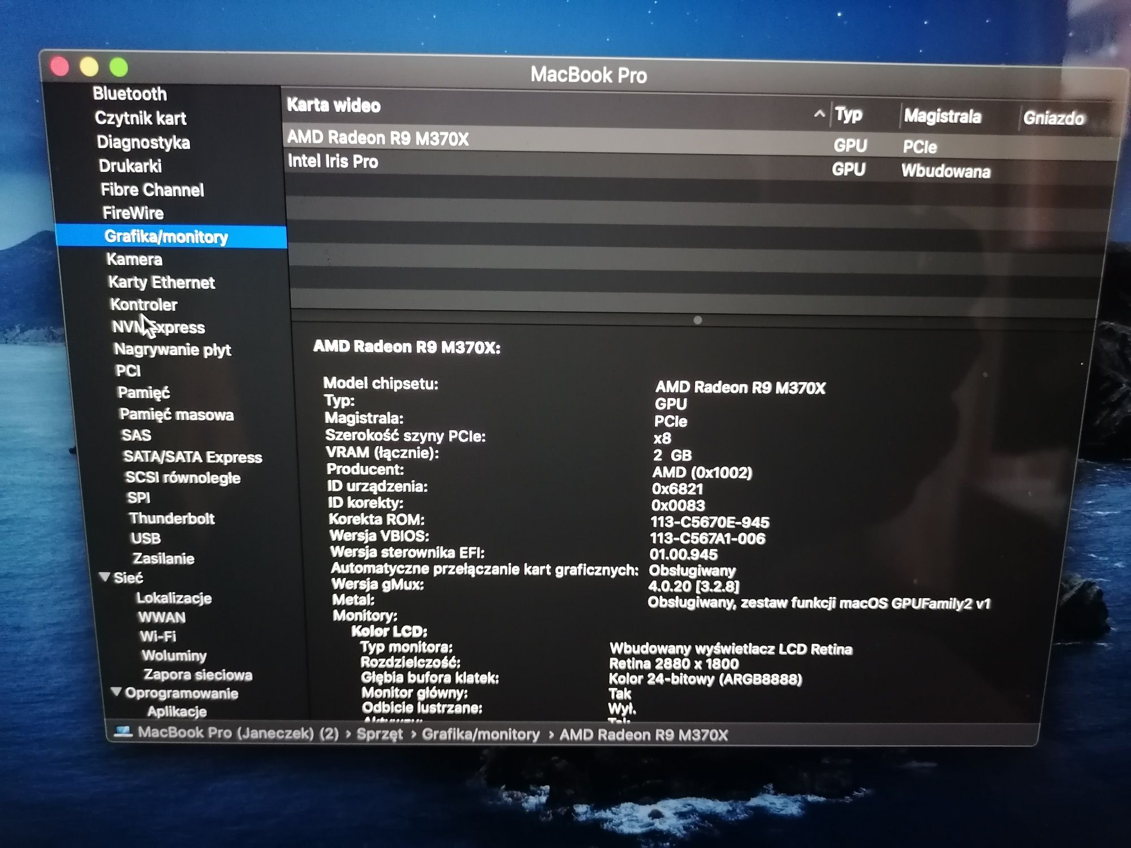Collapse the Sieć disclosure triangle

pos(105,577)
